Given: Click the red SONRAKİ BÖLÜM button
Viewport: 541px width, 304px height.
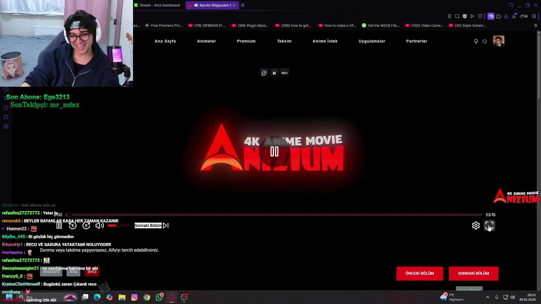Looking at the screenshot, I should 473,273.
